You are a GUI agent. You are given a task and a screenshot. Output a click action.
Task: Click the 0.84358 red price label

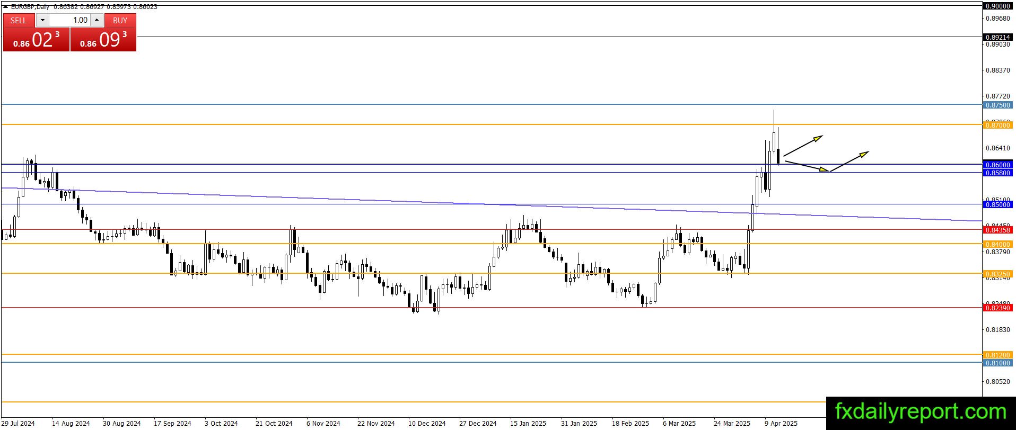(x=997, y=230)
